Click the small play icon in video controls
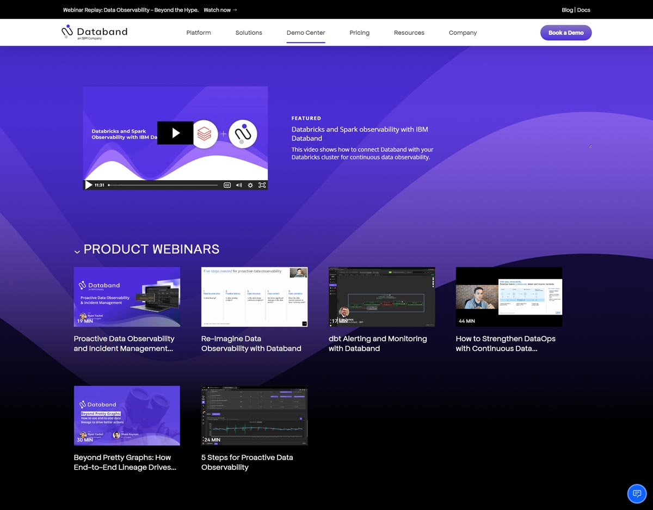The width and height of the screenshot is (653, 510). click(x=89, y=185)
